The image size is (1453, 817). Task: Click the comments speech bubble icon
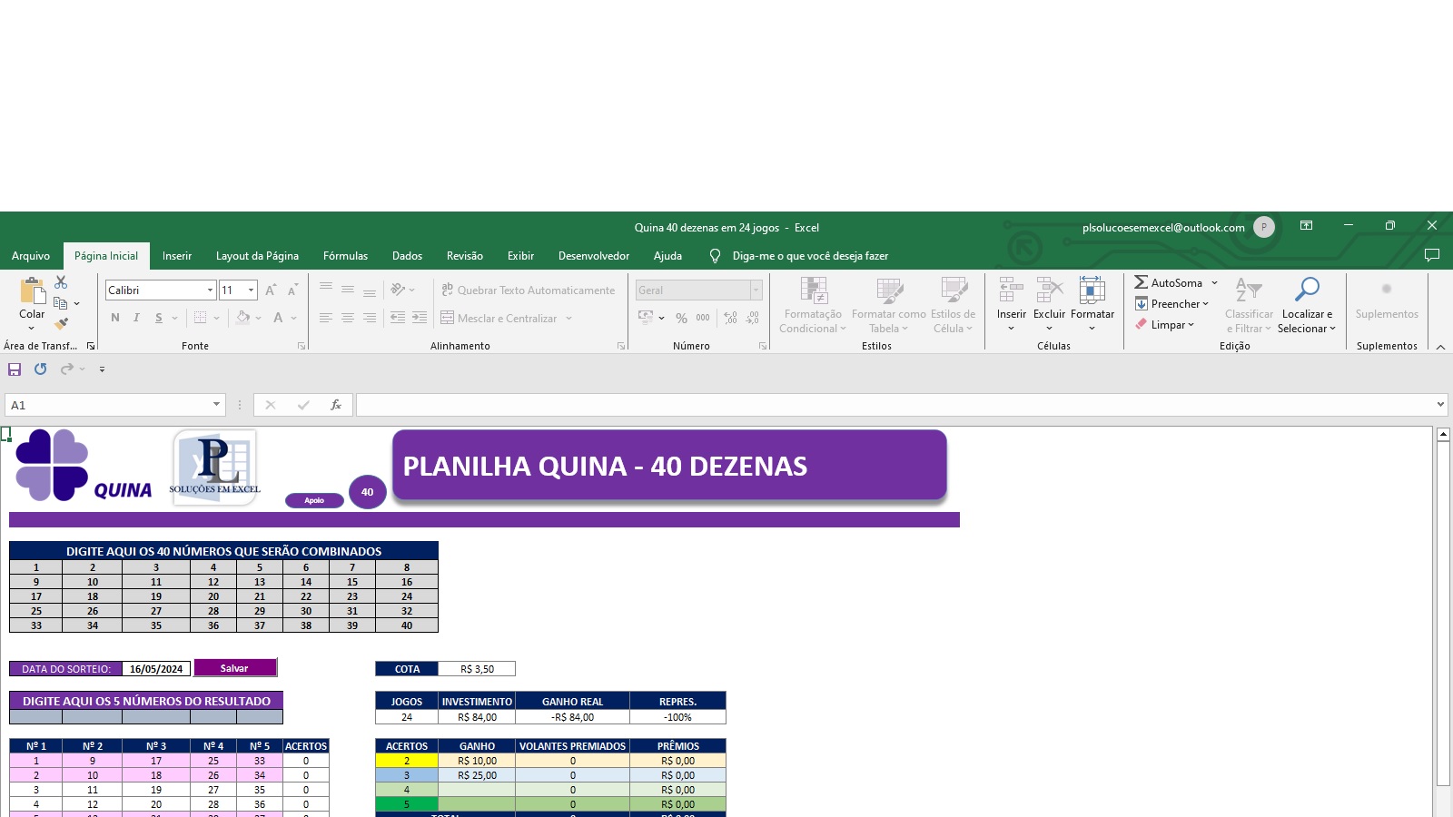[1432, 255]
